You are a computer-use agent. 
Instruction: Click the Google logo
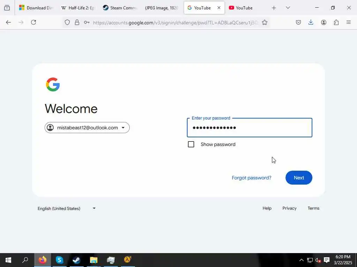click(x=53, y=84)
